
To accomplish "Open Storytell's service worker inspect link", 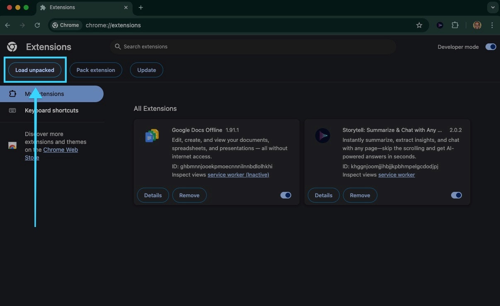I will click(396, 175).
